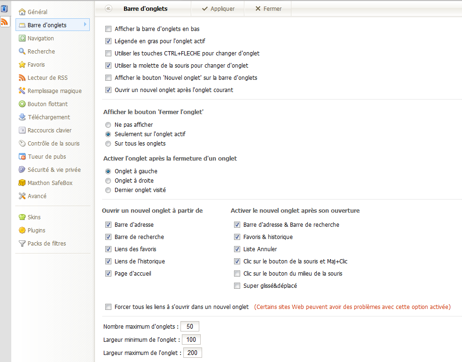Open the favorites sidebar icon at top left
Screen dimensions: 462x362
pyautogui.click(x=4, y=8)
